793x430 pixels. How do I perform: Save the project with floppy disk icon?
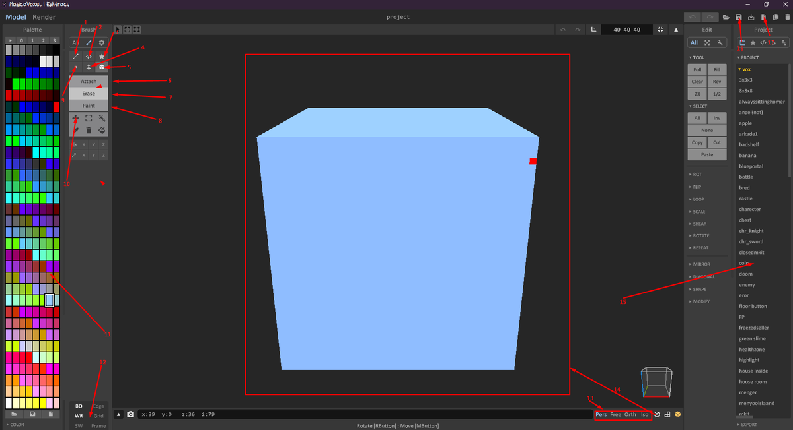(x=739, y=17)
